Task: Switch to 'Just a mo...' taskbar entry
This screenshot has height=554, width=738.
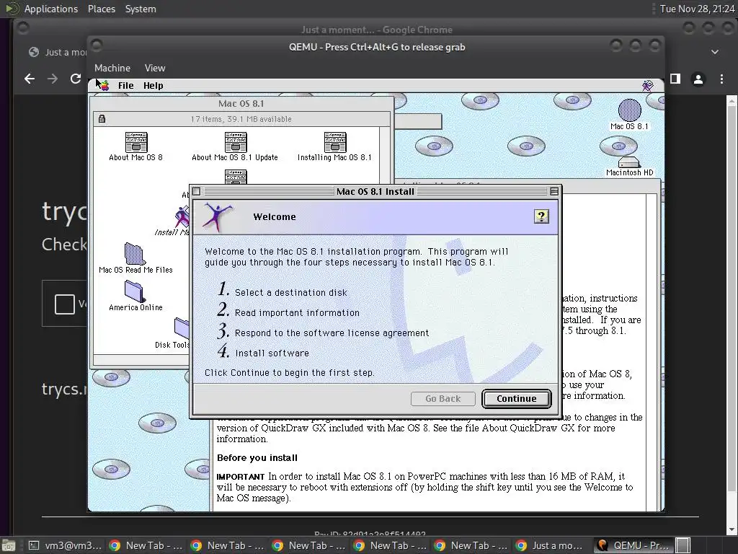Action: (x=551, y=545)
